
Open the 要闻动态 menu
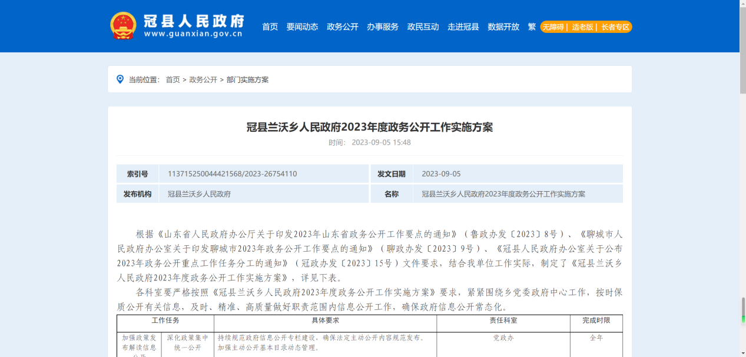(x=302, y=26)
